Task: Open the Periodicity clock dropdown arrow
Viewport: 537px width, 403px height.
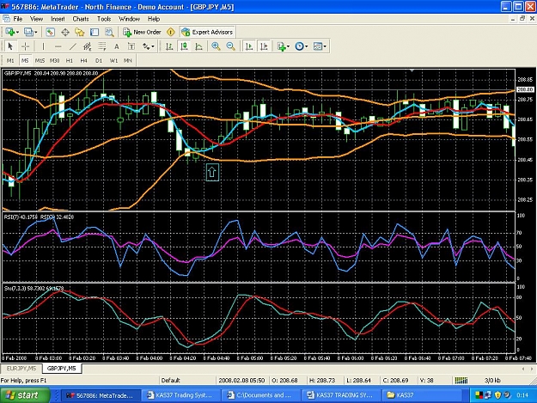Action: 307,46
